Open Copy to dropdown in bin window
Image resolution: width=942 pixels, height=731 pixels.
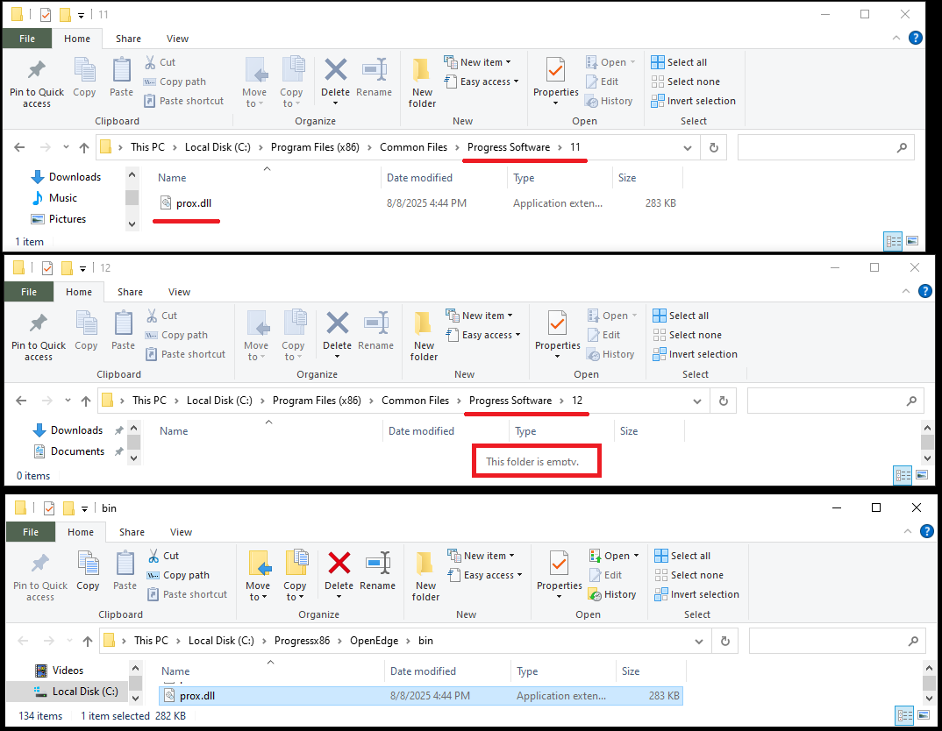(295, 591)
